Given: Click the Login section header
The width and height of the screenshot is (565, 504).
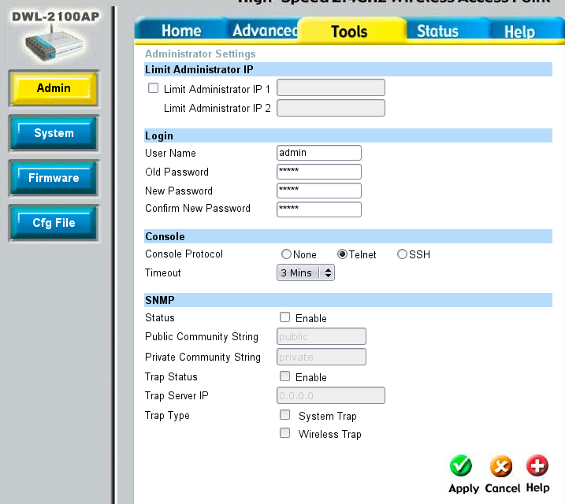Looking at the screenshot, I should coord(348,135).
